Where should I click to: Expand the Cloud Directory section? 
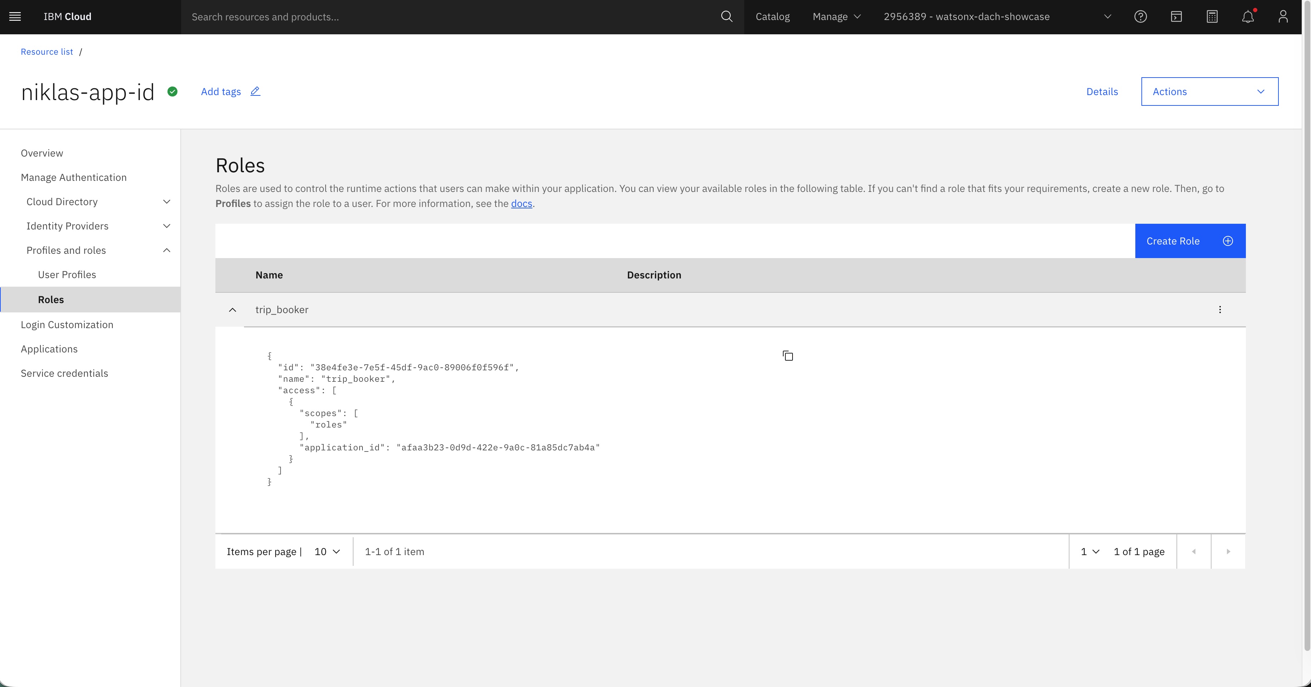coord(166,202)
